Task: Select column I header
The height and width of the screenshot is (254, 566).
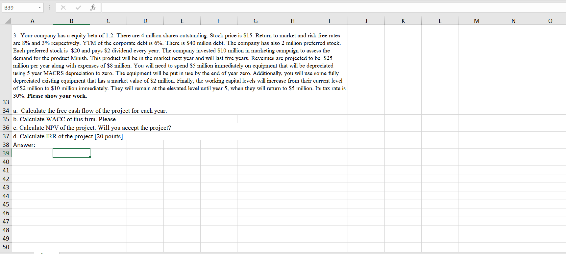Action: coord(329,21)
